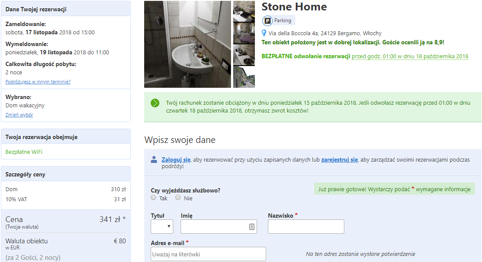The width and height of the screenshot is (482, 262).
Task: Click the map pin location icon
Action: pos(264,33)
